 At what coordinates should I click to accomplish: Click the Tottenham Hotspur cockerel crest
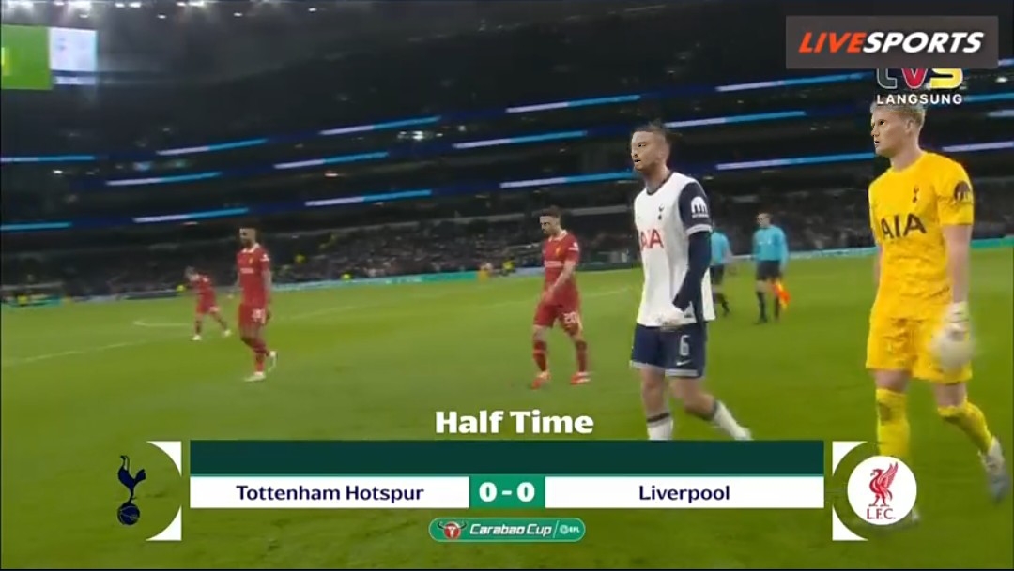tap(131, 489)
